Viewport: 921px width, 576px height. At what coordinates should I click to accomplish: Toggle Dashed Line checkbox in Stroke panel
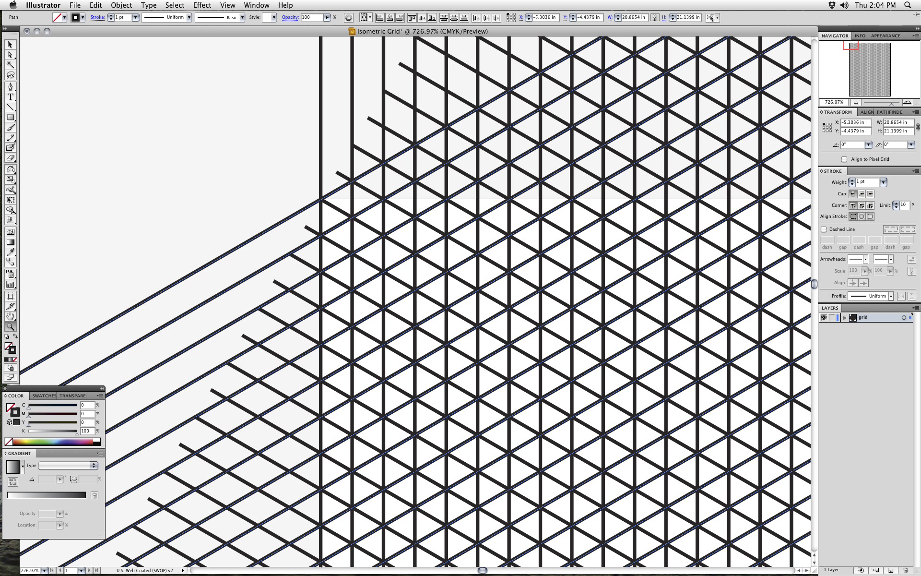(x=825, y=229)
